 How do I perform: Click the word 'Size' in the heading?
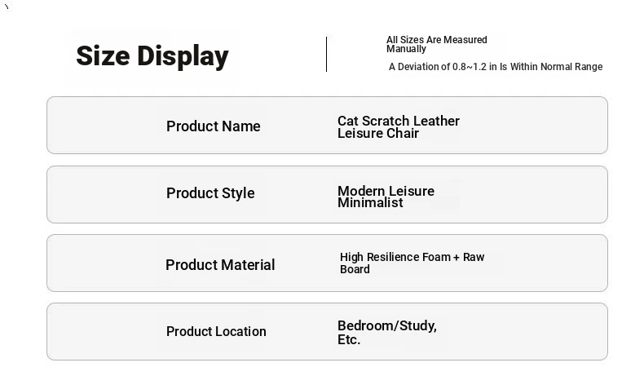pos(104,56)
